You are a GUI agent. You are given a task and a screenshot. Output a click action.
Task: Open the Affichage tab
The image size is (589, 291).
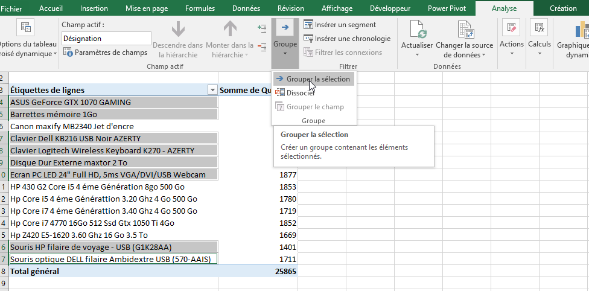click(x=337, y=8)
